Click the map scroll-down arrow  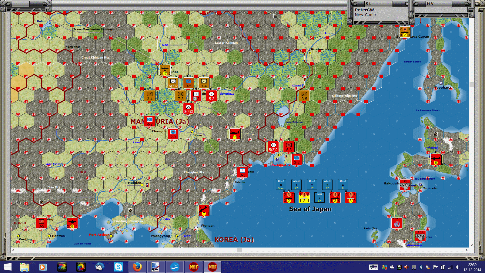pyautogui.click(x=472, y=245)
